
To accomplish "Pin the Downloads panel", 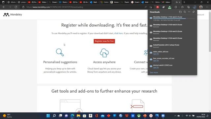I will coord(194,12).
